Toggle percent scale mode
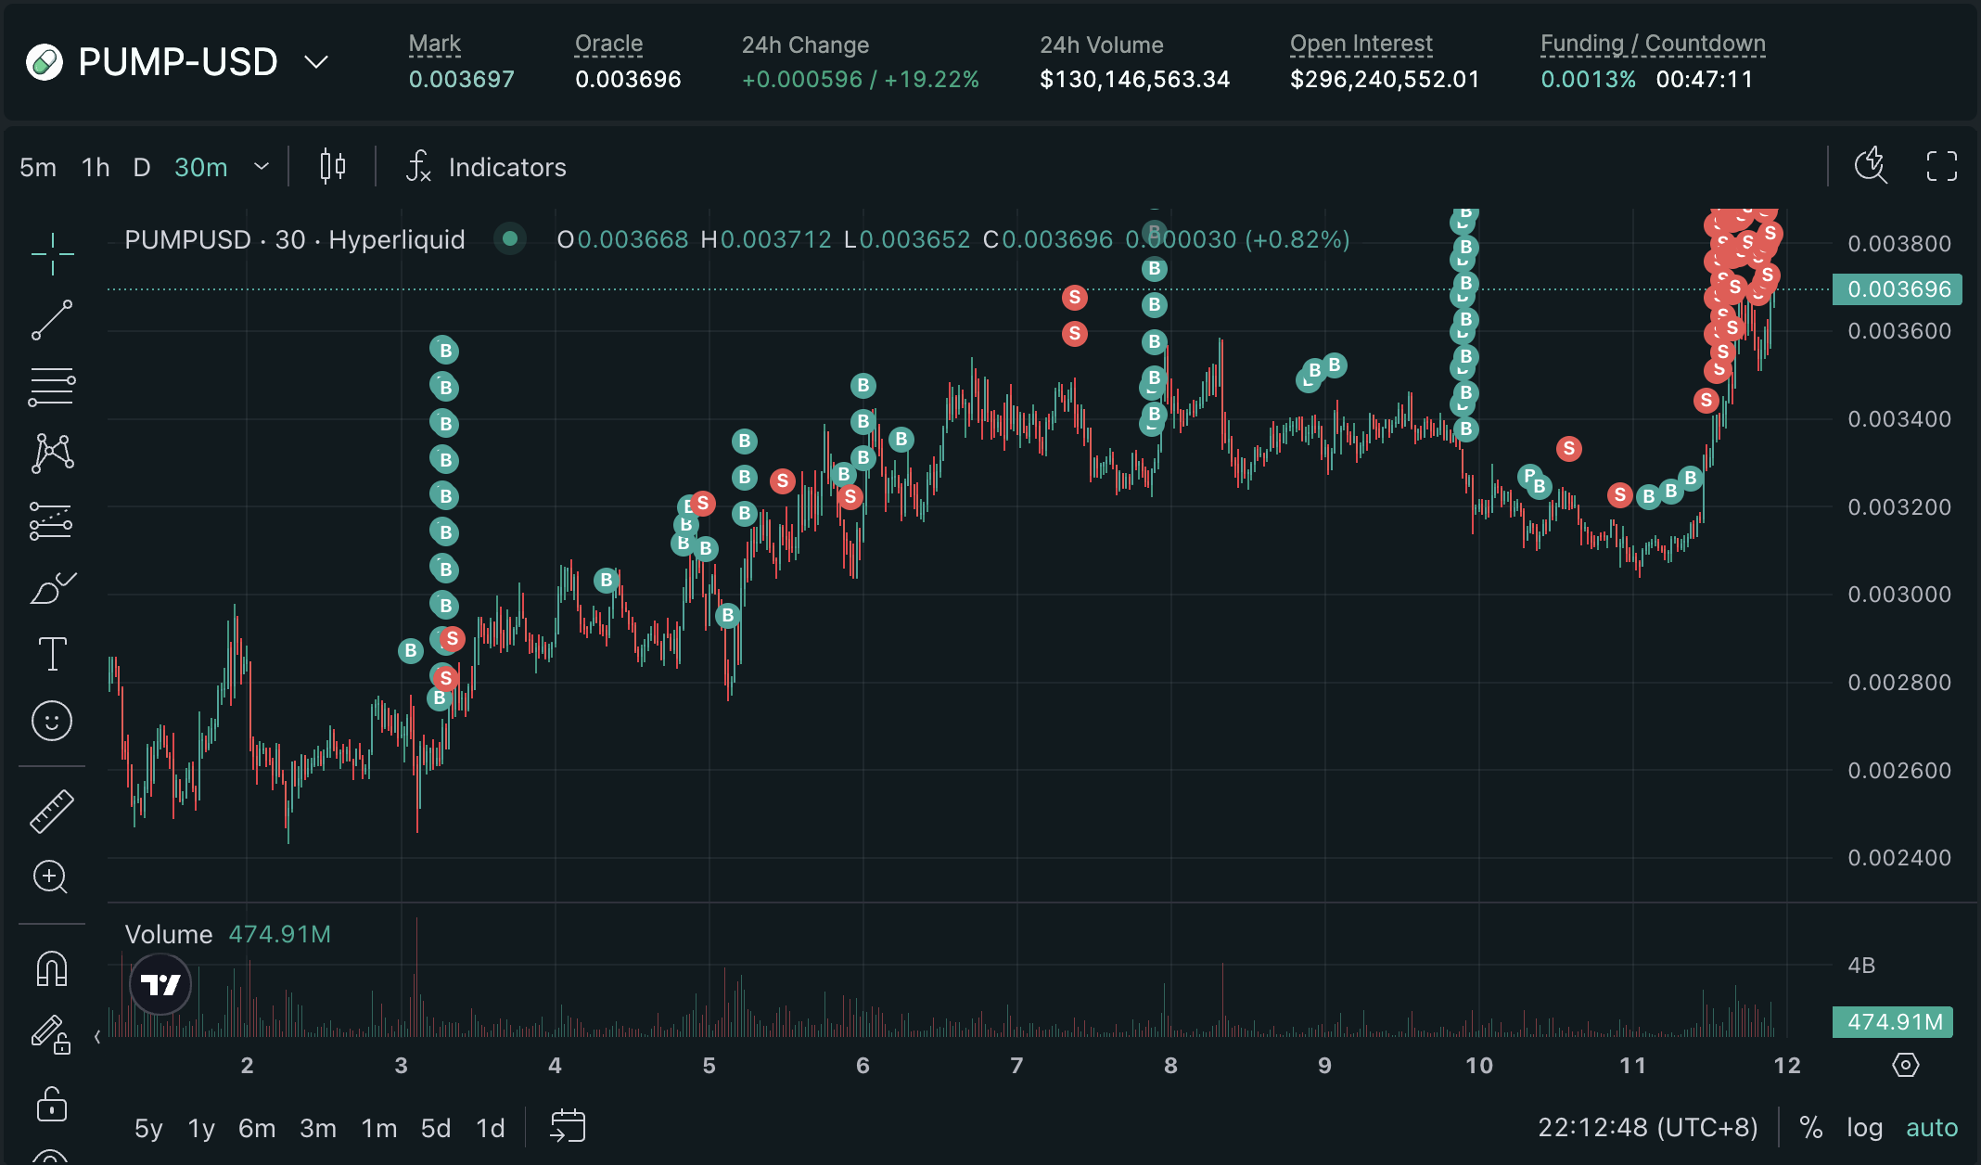Viewport: 1981px width, 1165px height. [x=1810, y=1127]
